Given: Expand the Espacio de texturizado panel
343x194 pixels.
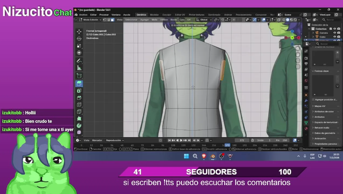Looking at the screenshot, I should 326,122.
